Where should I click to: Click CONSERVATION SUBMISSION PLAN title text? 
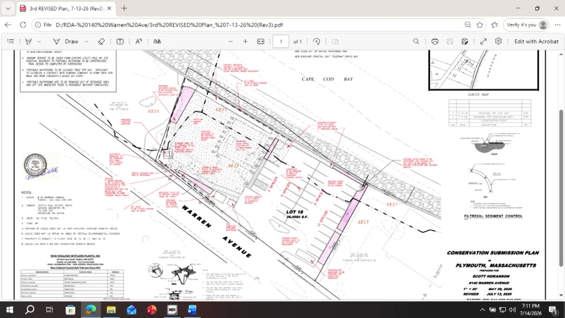[493, 253]
